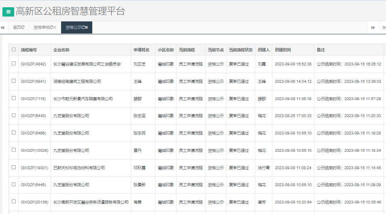386x214 pixels.
Task: Select process number GXGZF(4842)
Action: [x=34, y=64]
